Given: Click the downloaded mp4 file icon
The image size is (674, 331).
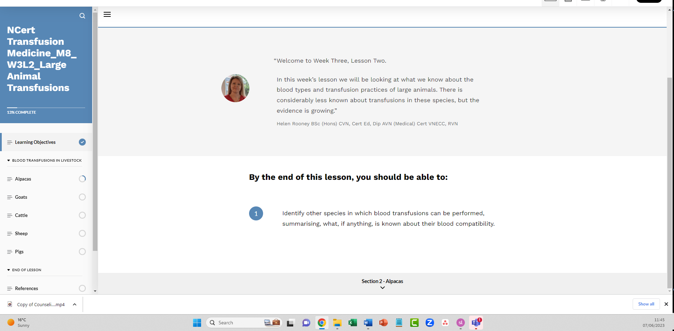Looking at the screenshot, I should [x=10, y=304].
